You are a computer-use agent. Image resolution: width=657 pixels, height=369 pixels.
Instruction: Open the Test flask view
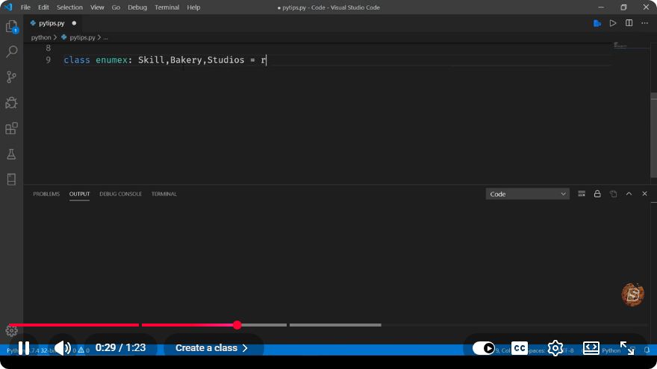click(11, 154)
